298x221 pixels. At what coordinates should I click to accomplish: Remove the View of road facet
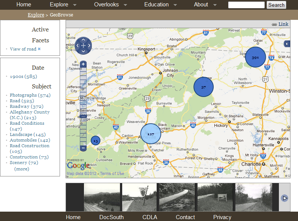tap(39, 49)
